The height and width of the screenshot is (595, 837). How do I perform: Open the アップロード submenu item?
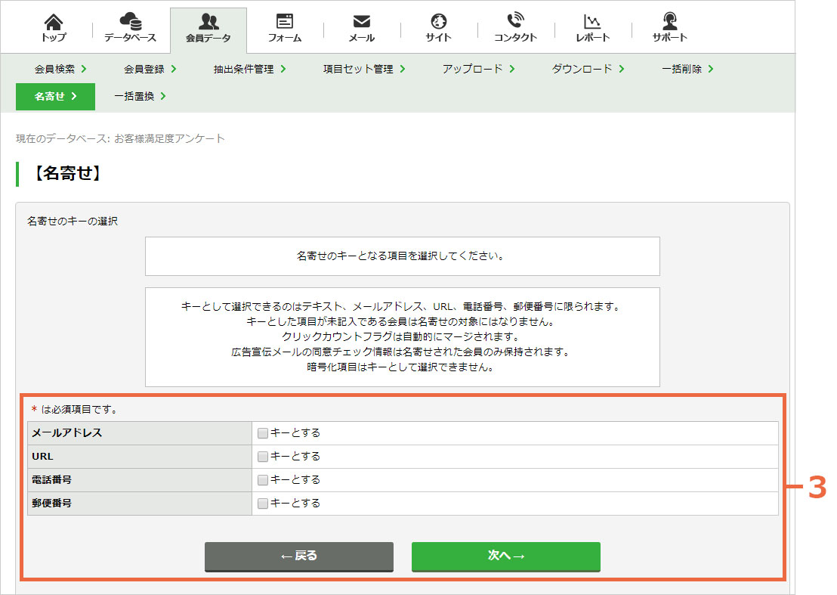pyautogui.click(x=478, y=69)
